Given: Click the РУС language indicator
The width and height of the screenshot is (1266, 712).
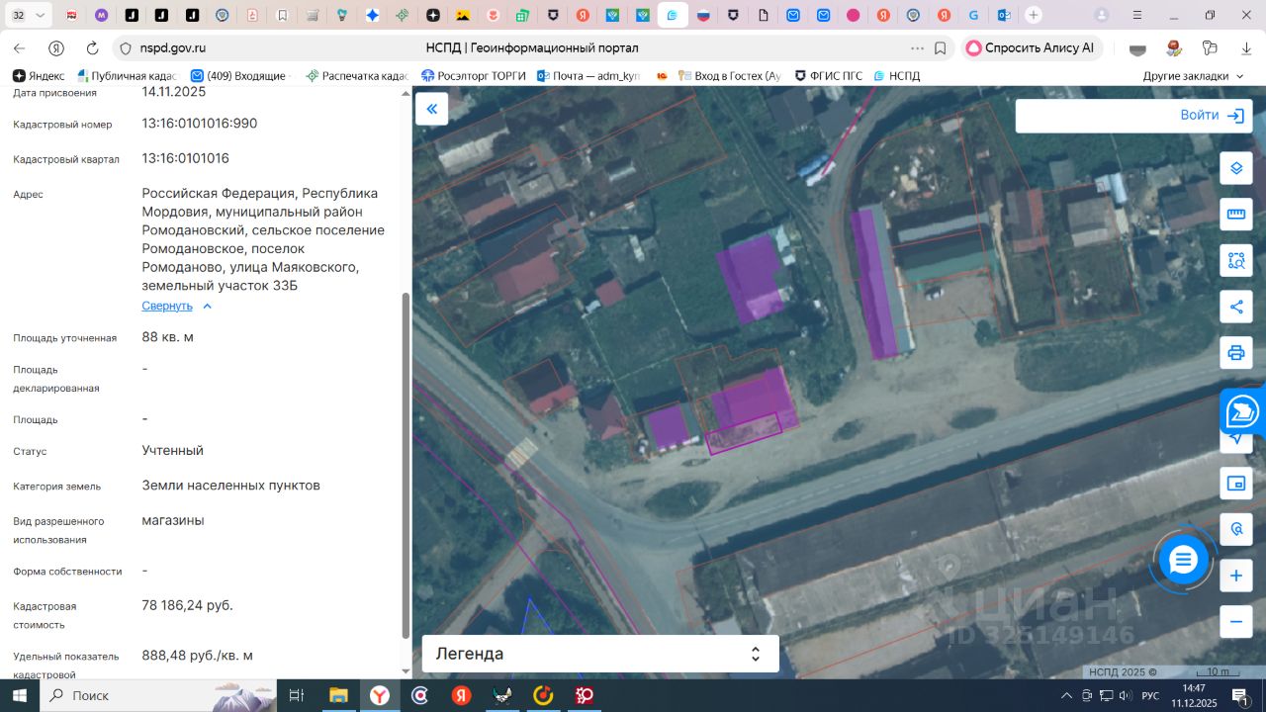Looking at the screenshot, I should 1150,696.
